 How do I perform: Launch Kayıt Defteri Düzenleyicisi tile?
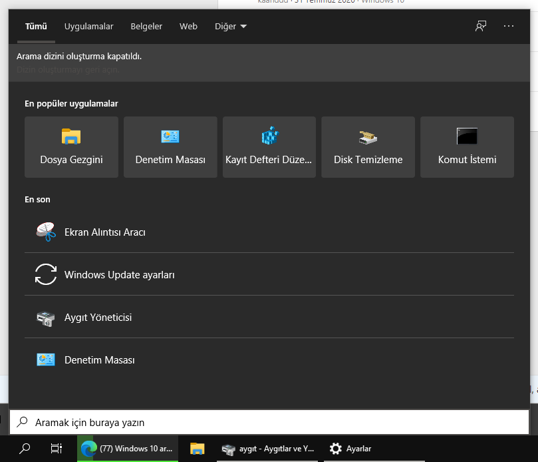point(269,147)
